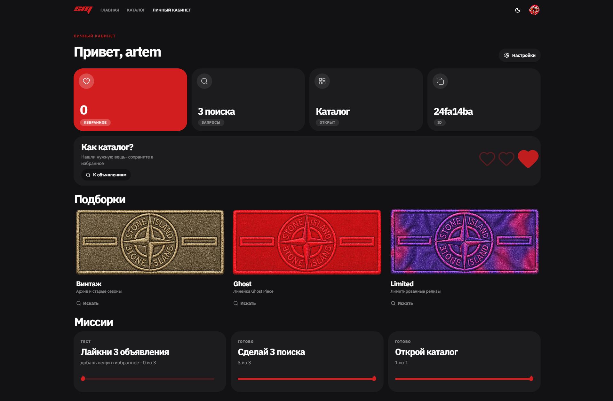613x401 pixels.
Task: Copy ID using the copy icon
Action: 440,81
